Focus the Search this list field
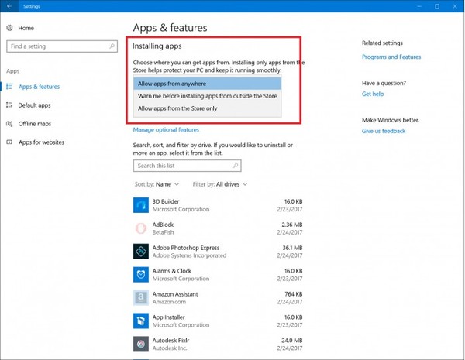Screen dimensions: 465x360 [187, 166]
